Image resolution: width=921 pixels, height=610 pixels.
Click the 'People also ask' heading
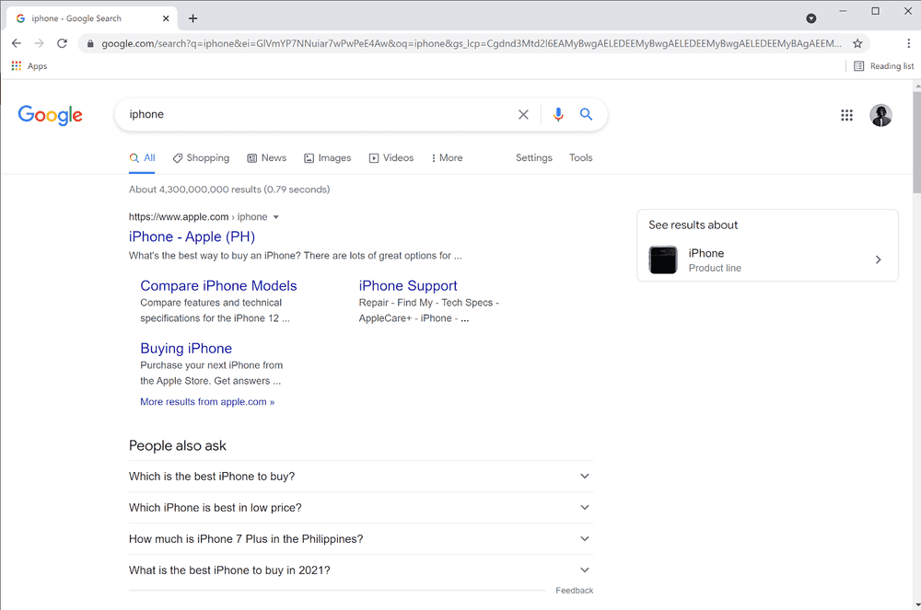(178, 445)
